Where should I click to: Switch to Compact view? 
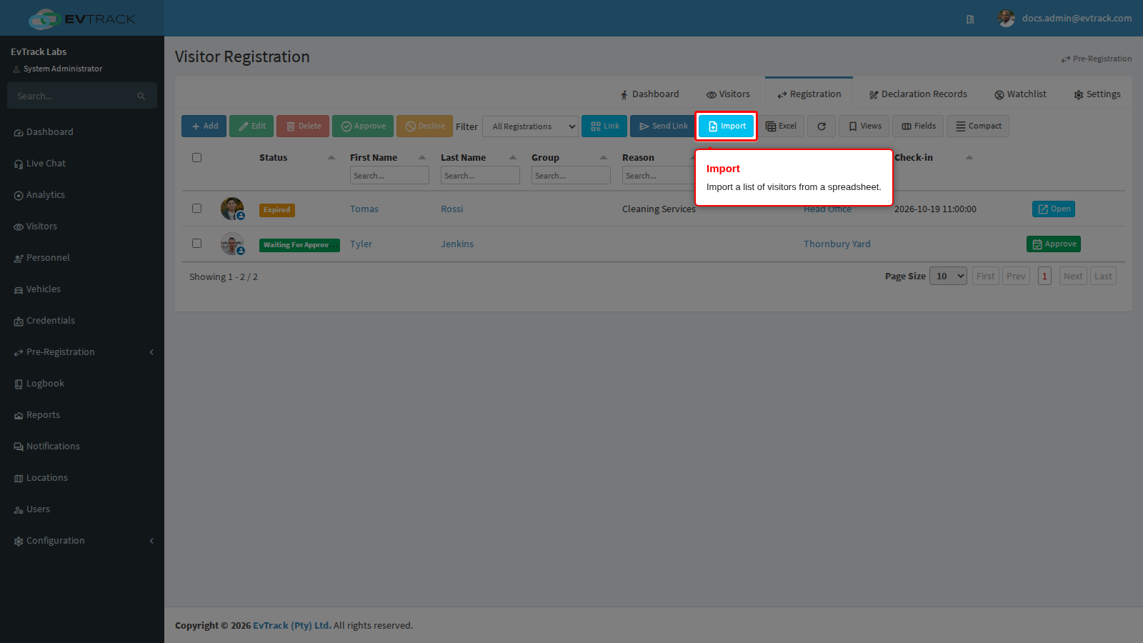coord(978,126)
